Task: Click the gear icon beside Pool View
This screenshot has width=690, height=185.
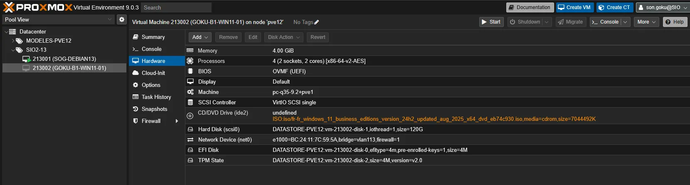Action: pos(121,19)
